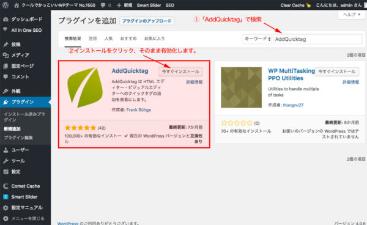The image size is (367, 225).
Task: Switch to the おすすめ tab
Action: click(128, 39)
